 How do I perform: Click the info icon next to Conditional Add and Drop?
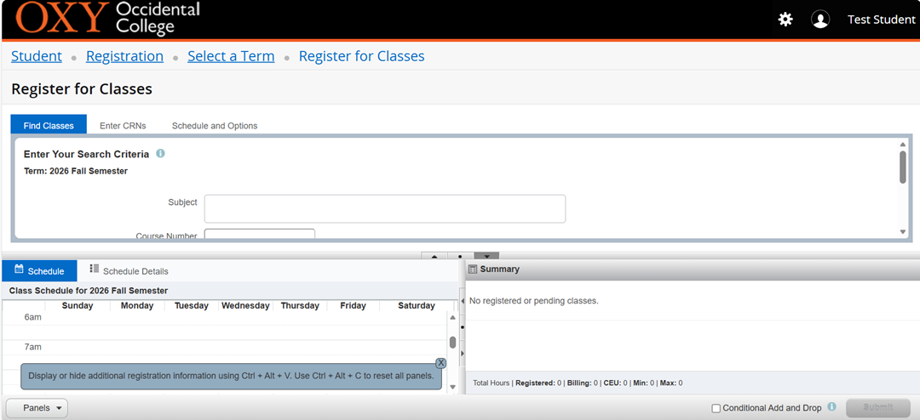831,406
